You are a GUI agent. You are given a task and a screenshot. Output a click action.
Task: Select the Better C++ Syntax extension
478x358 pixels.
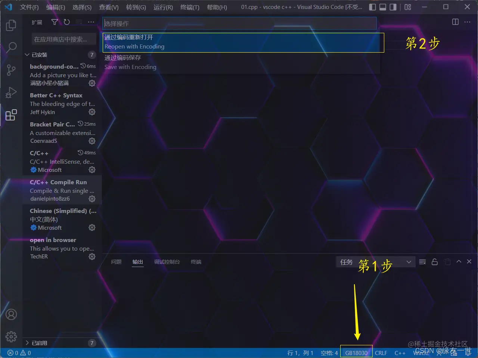coord(62,104)
